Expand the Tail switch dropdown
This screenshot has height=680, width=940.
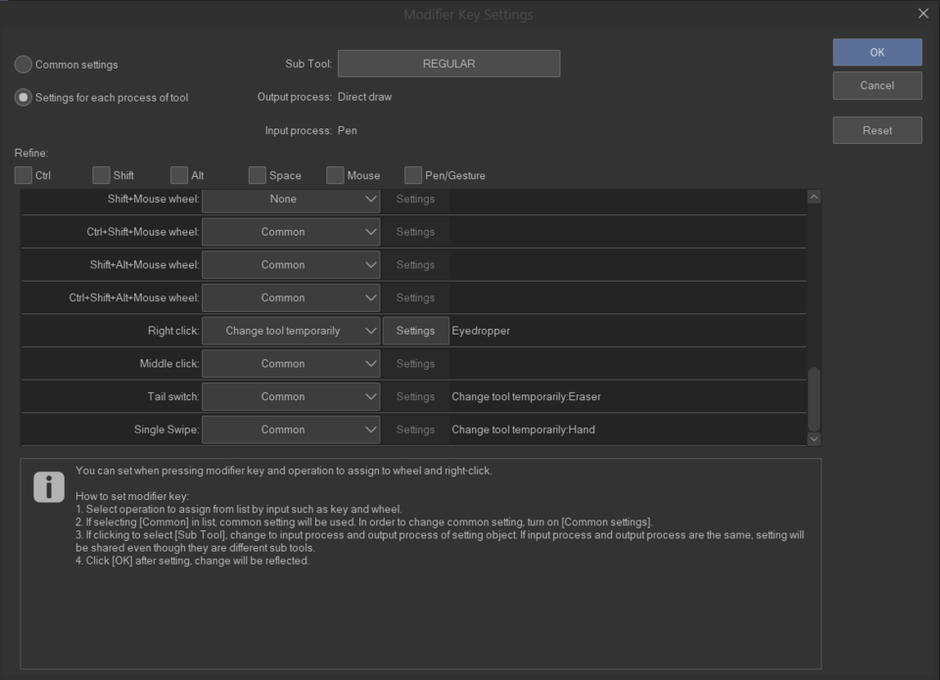click(291, 396)
